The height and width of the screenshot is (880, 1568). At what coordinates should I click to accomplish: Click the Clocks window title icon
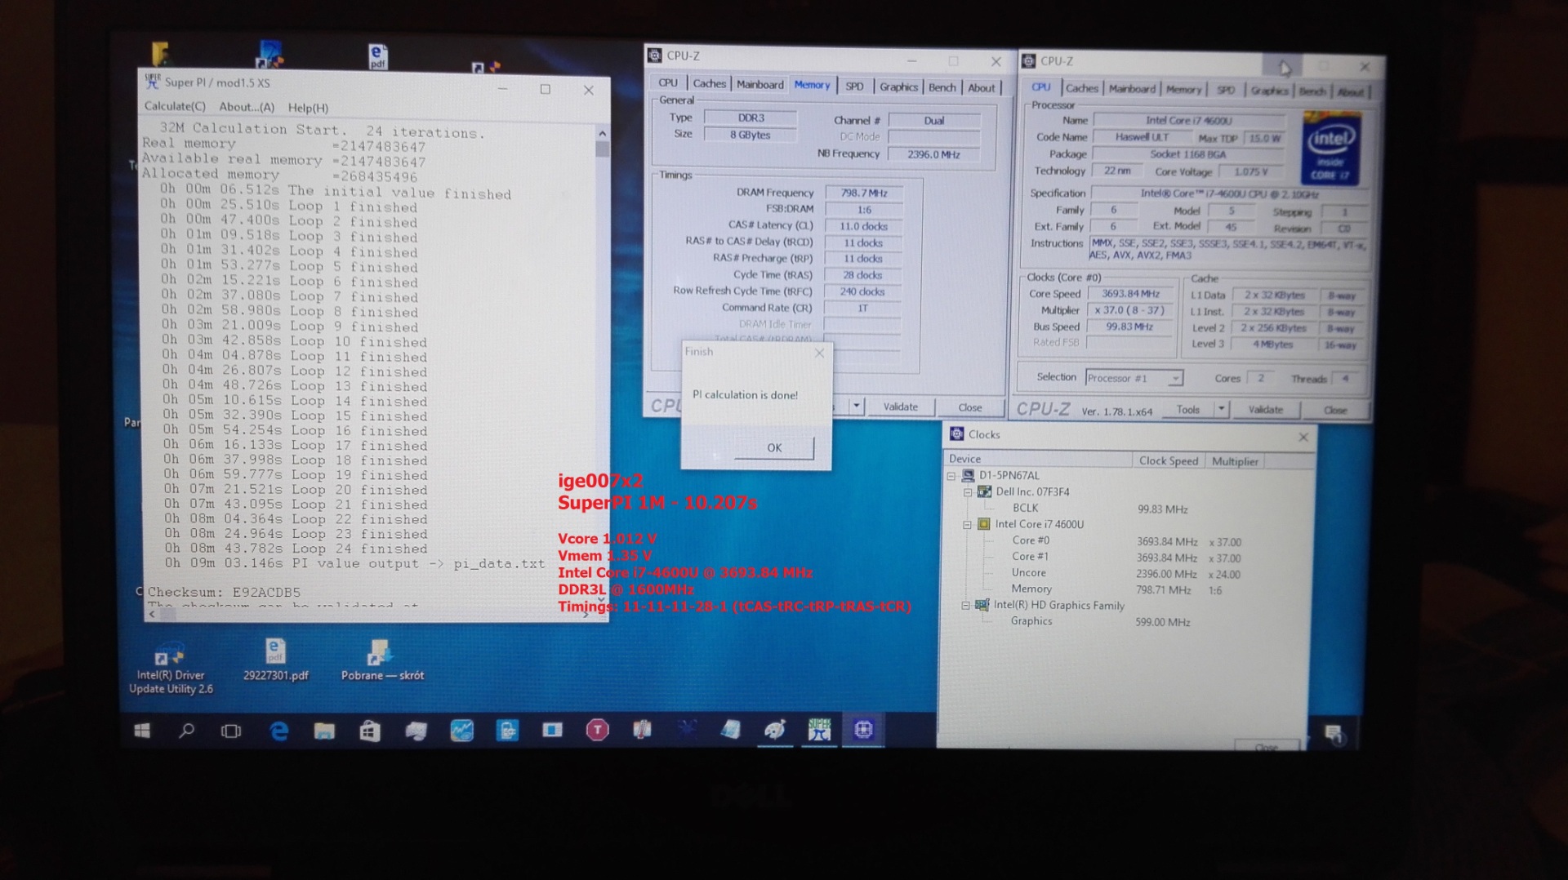956,434
